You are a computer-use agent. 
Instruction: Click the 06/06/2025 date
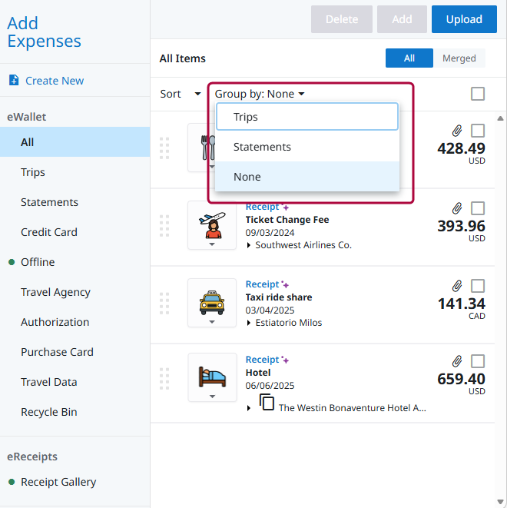(x=270, y=386)
